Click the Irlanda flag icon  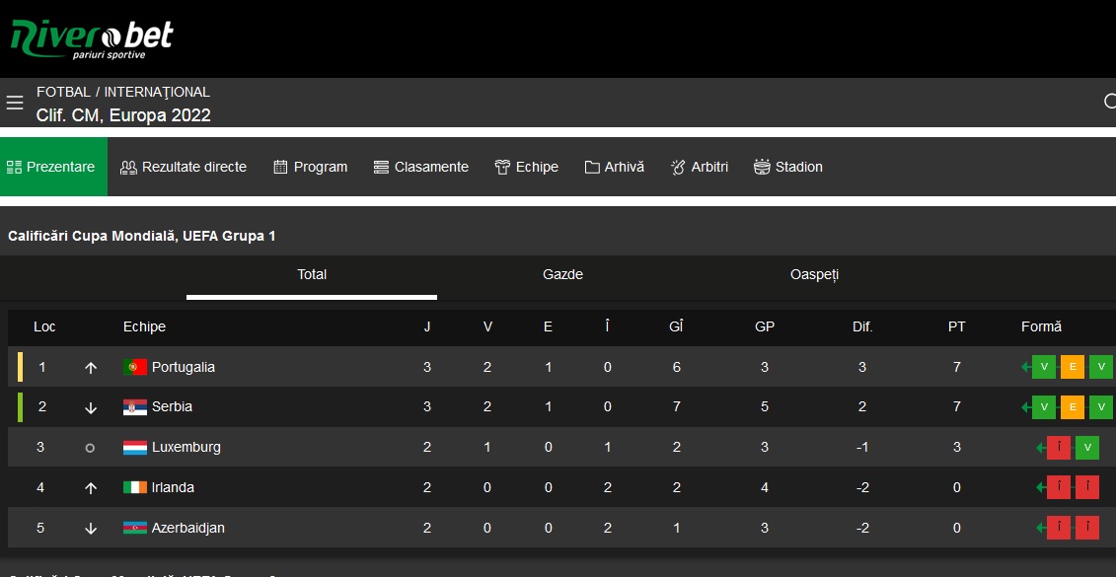[x=135, y=487]
